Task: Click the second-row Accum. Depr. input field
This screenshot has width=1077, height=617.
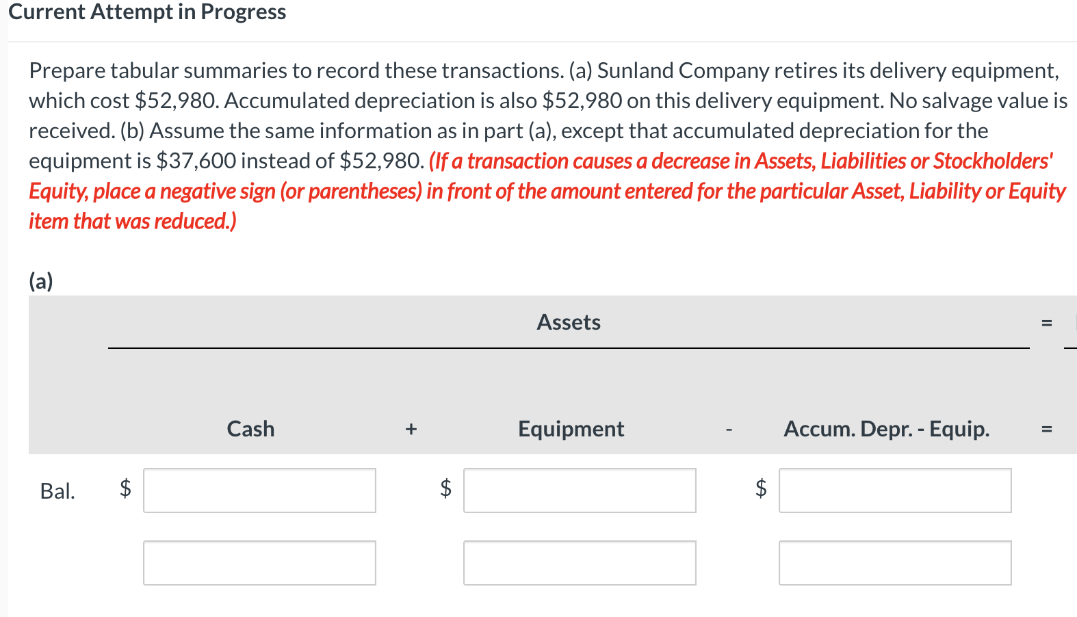Action: pos(895,562)
